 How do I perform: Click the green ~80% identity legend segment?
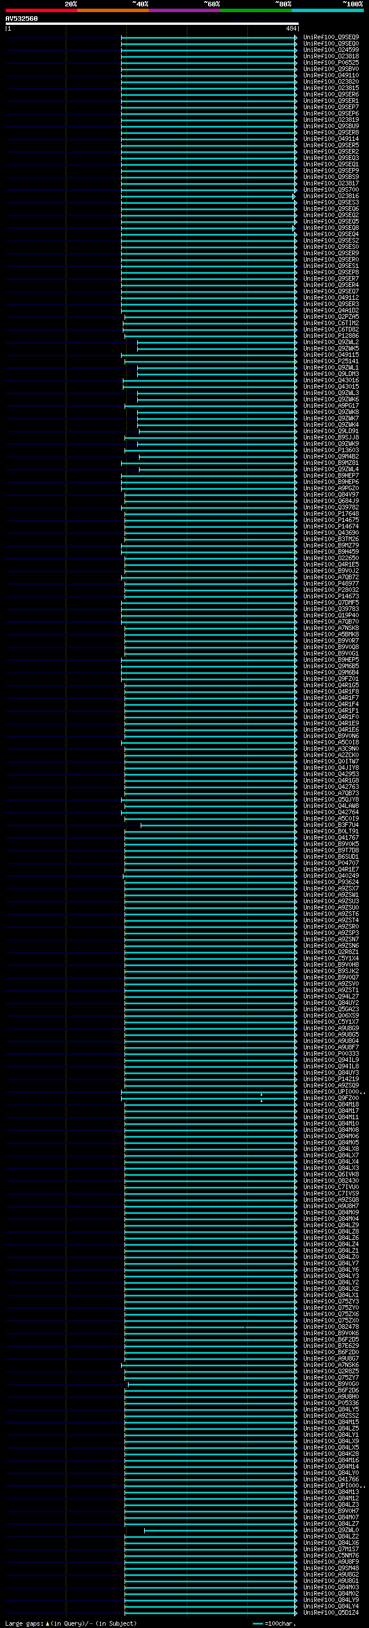256,10
